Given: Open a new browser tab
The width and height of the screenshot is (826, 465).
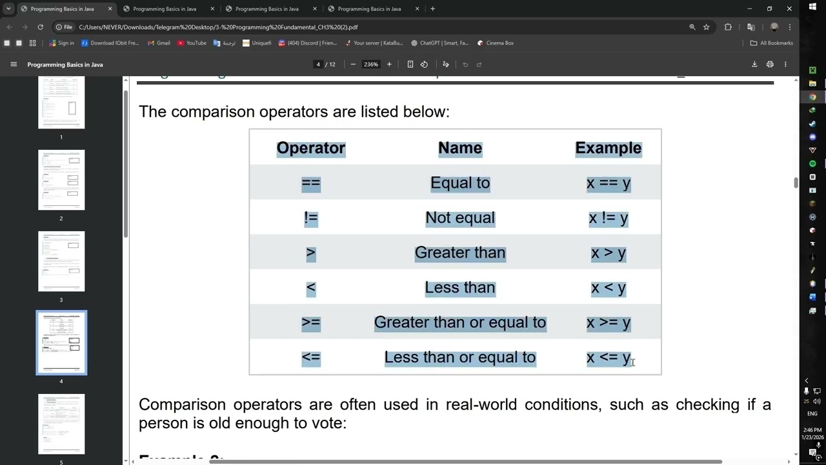Looking at the screenshot, I should point(432,9).
